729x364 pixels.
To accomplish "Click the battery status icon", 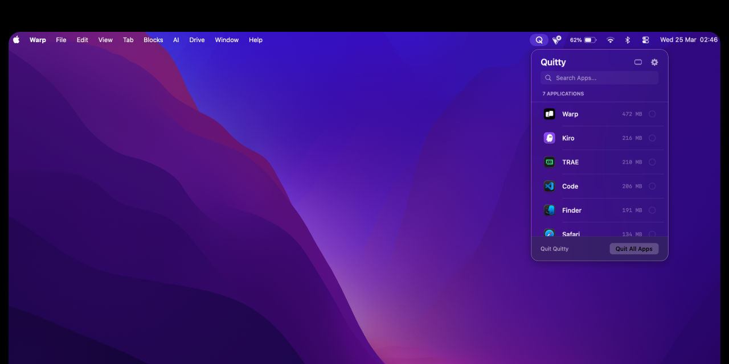I will pos(590,40).
